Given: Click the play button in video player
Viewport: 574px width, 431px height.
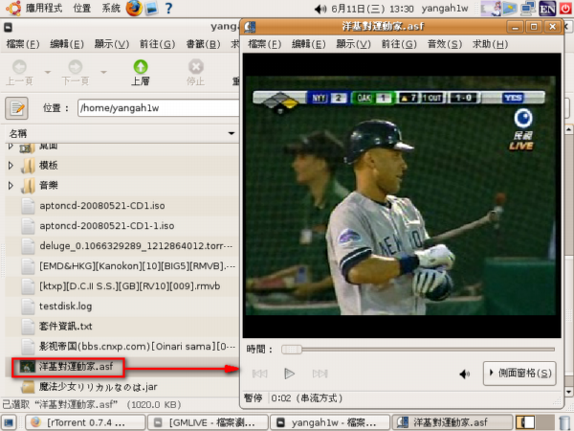Looking at the screenshot, I should (289, 374).
